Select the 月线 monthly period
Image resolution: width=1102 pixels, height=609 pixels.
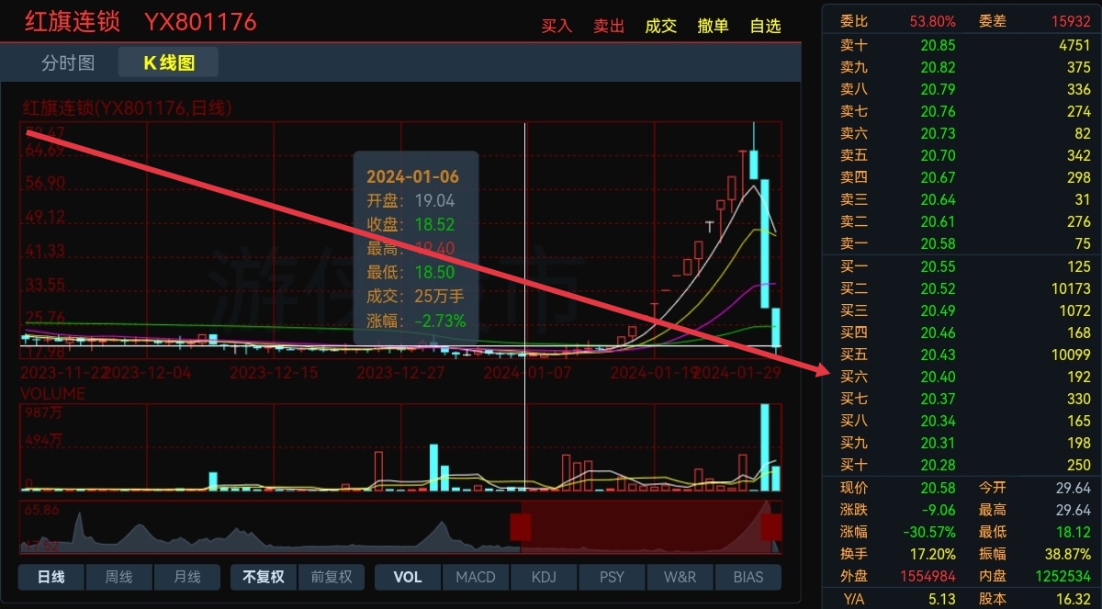(x=186, y=577)
